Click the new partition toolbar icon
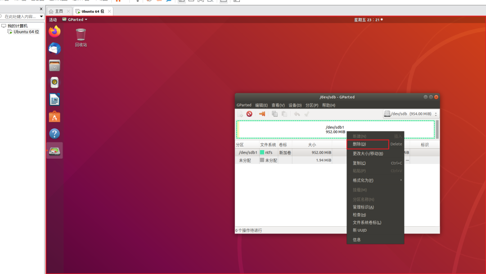 click(x=240, y=114)
